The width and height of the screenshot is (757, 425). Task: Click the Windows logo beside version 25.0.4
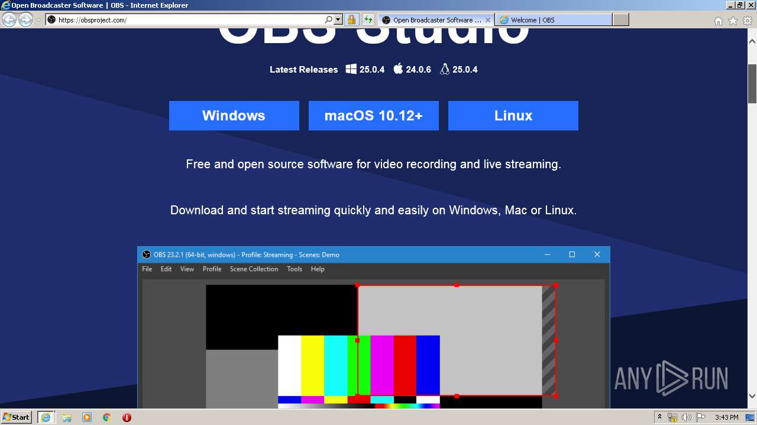tap(351, 69)
